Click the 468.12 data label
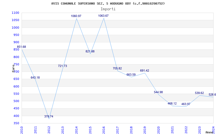 (172, 103)
